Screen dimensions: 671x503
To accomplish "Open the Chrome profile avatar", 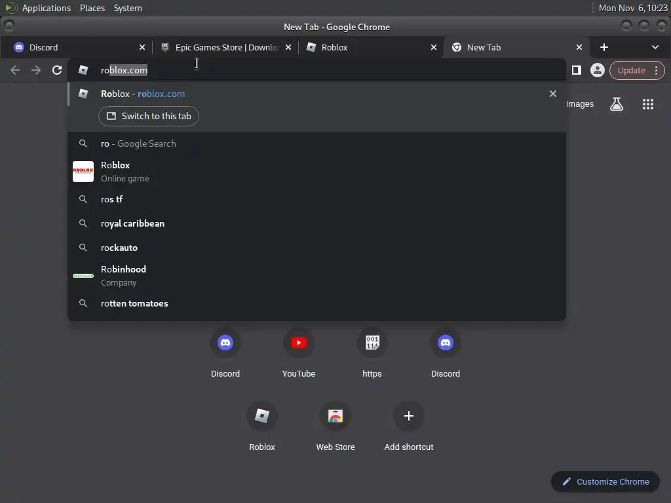I will [598, 70].
